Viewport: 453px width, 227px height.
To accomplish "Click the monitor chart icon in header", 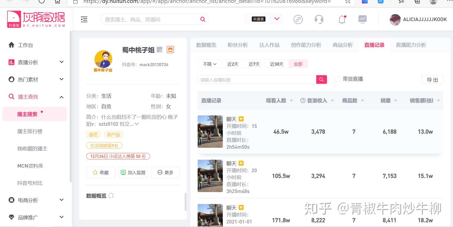I will 362,19.
